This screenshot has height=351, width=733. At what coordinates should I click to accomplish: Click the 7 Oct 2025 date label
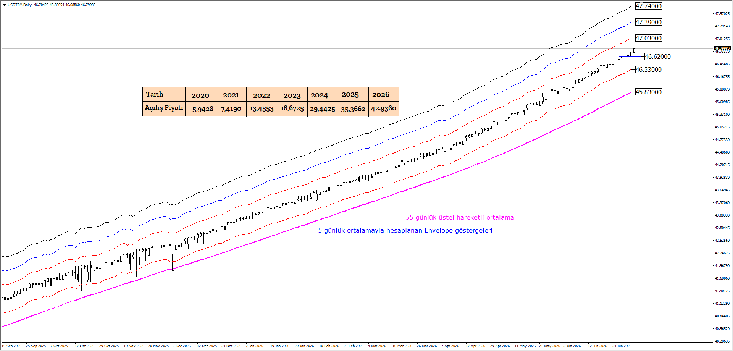[59, 346]
